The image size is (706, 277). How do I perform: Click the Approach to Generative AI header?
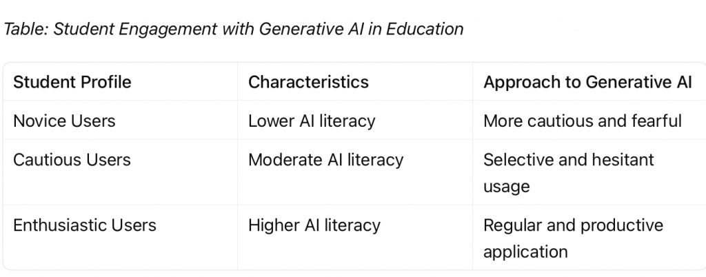(x=587, y=83)
